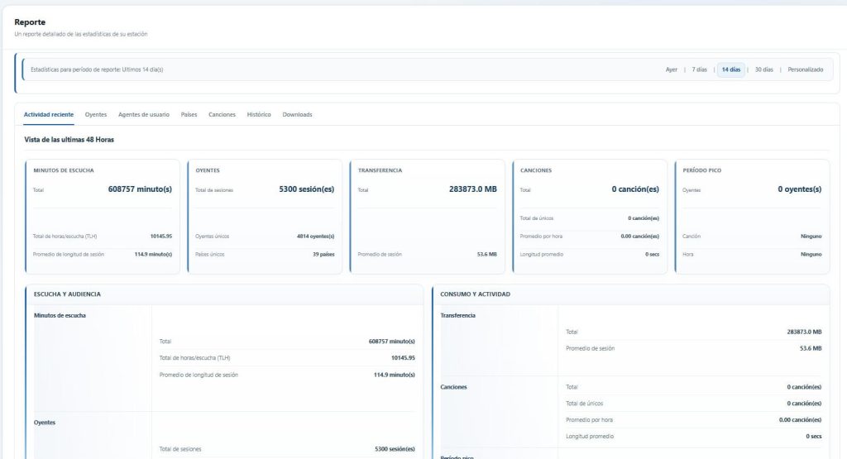This screenshot has height=459, width=847.
Task: Click the Minutos de escucha card
Action: pos(103,217)
